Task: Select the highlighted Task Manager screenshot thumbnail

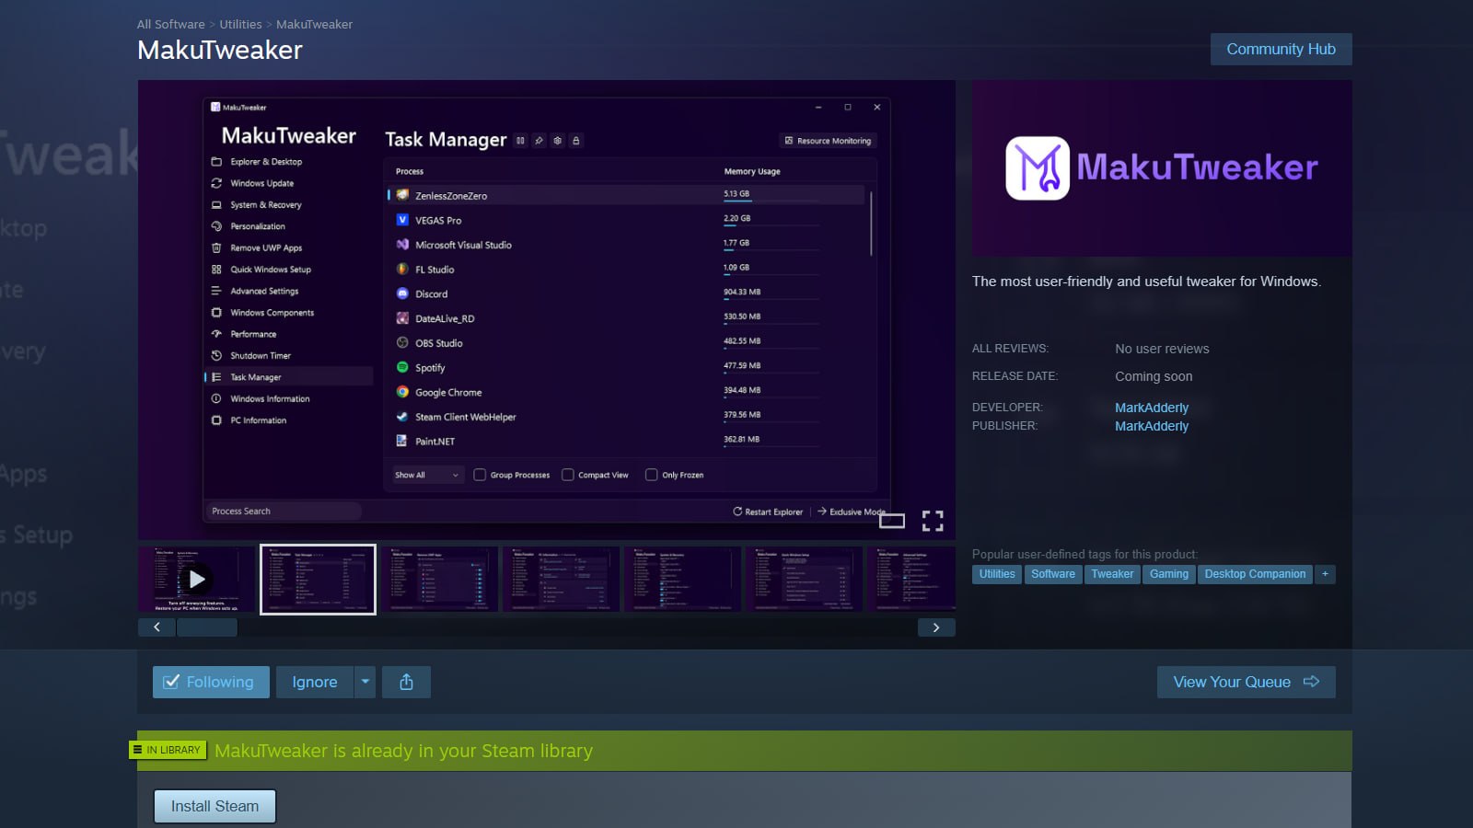Action: (x=318, y=580)
